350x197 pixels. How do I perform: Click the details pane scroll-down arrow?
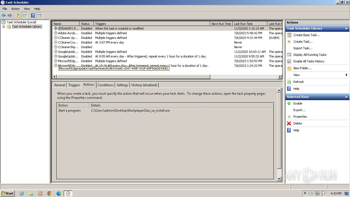(279, 179)
